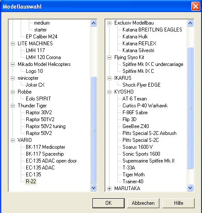The width and height of the screenshot is (202, 213).
Task: Select the 'starter' entry
Action: tap(40, 30)
